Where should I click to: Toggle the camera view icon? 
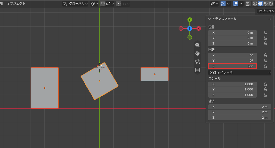click(197, 62)
